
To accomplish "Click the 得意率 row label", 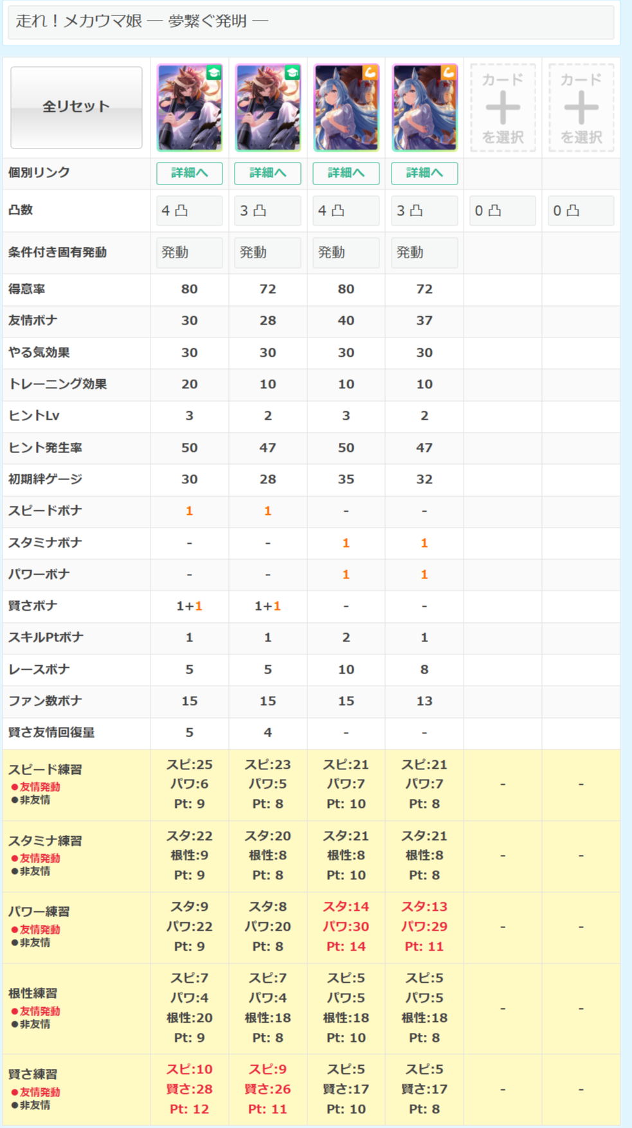I will 26,289.
